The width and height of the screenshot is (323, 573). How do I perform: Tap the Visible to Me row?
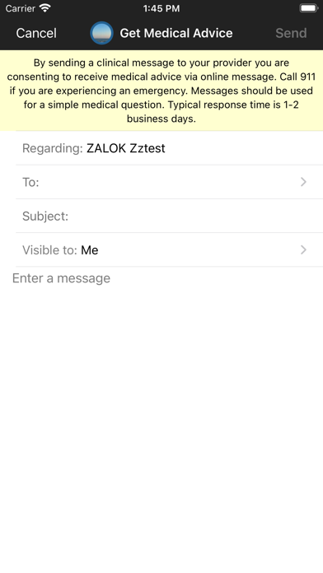169,250
